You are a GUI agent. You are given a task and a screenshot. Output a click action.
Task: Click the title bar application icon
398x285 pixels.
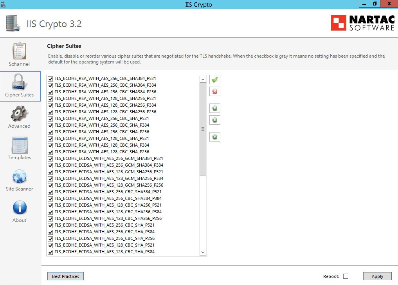(3, 4)
